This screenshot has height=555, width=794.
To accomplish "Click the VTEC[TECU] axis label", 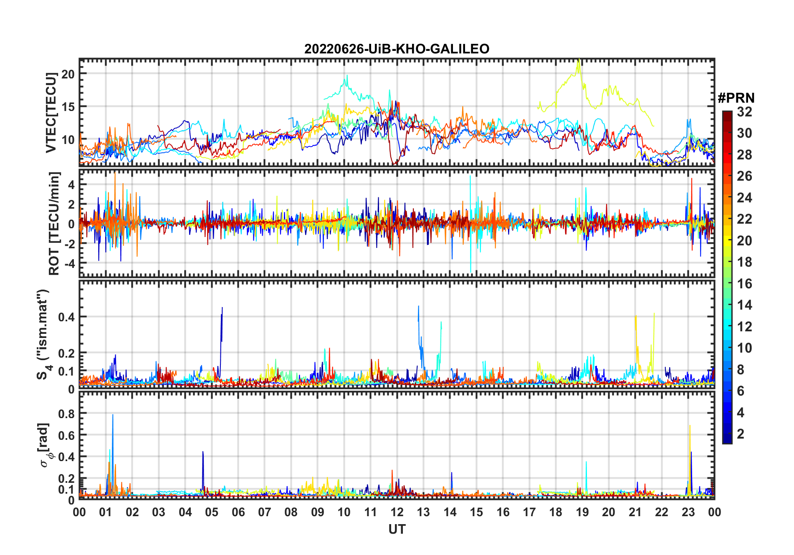I will tap(51, 113).
